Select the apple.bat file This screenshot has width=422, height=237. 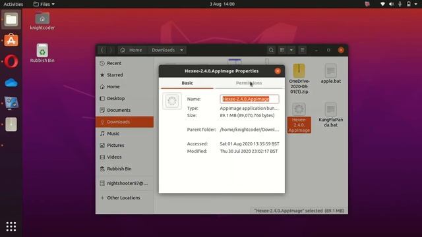(x=331, y=73)
